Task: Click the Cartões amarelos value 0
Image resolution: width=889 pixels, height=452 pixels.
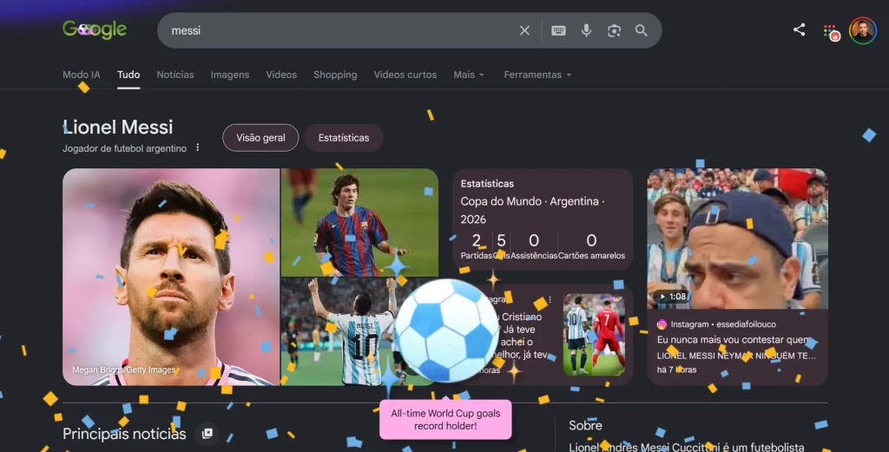Action: tap(591, 240)
